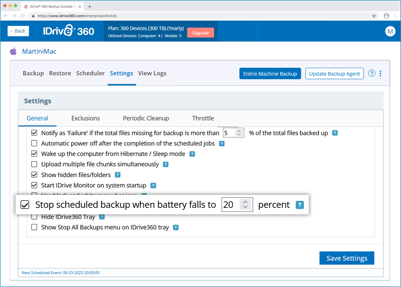The width and height of the screenshot is (401, 287).
Task: Toggle Wake up from Hibernate / Sleep checkbox
Action: [x=34, y=154]
